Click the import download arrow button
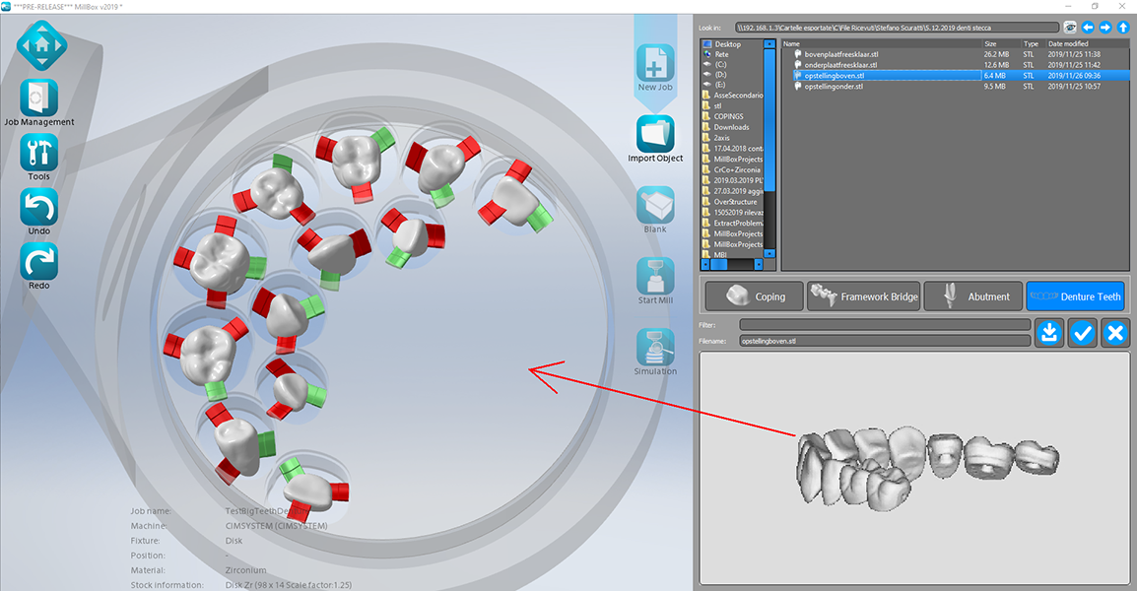 coord(1048,333)
